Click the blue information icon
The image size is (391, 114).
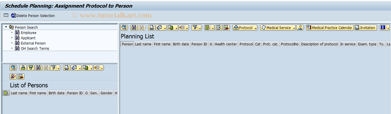[x=383, y=28]
